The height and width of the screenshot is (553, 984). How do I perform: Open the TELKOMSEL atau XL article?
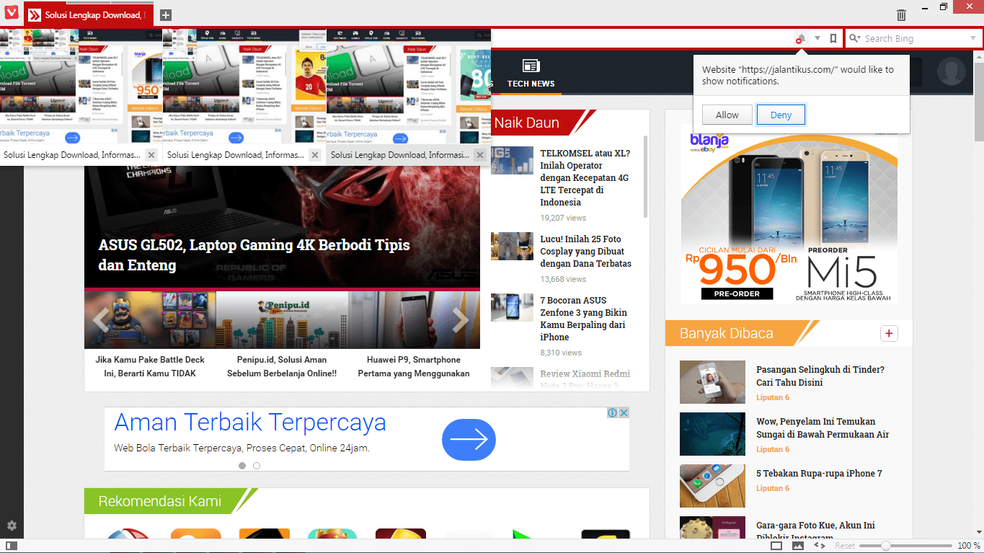pos(585,177)
